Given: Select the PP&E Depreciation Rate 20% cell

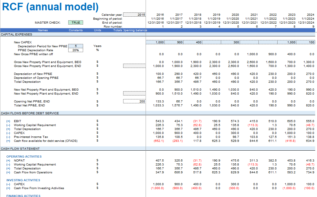Looking at the screenshot, I should coord(76,50).
